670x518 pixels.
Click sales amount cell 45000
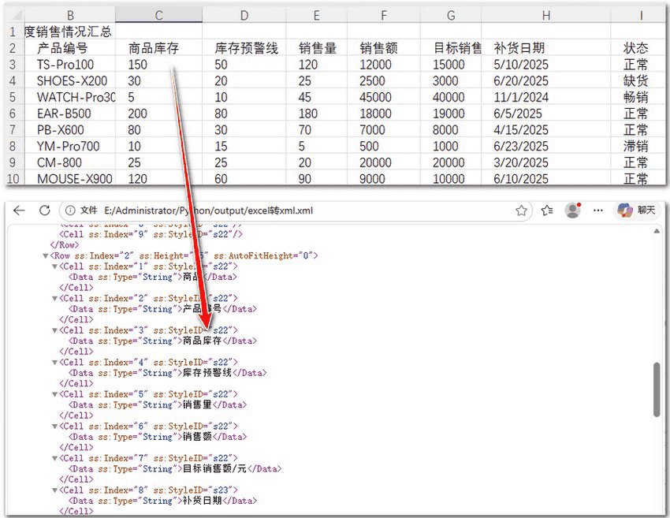tap(384, 97)
